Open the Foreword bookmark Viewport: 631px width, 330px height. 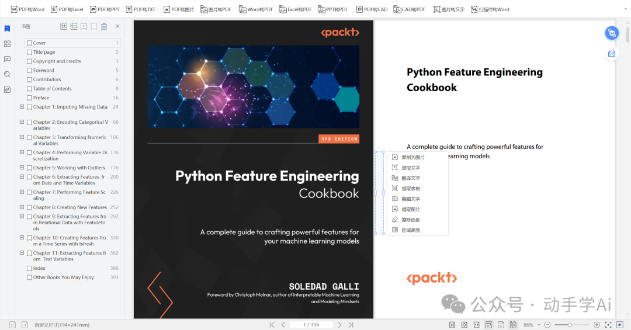coord(43,71)
